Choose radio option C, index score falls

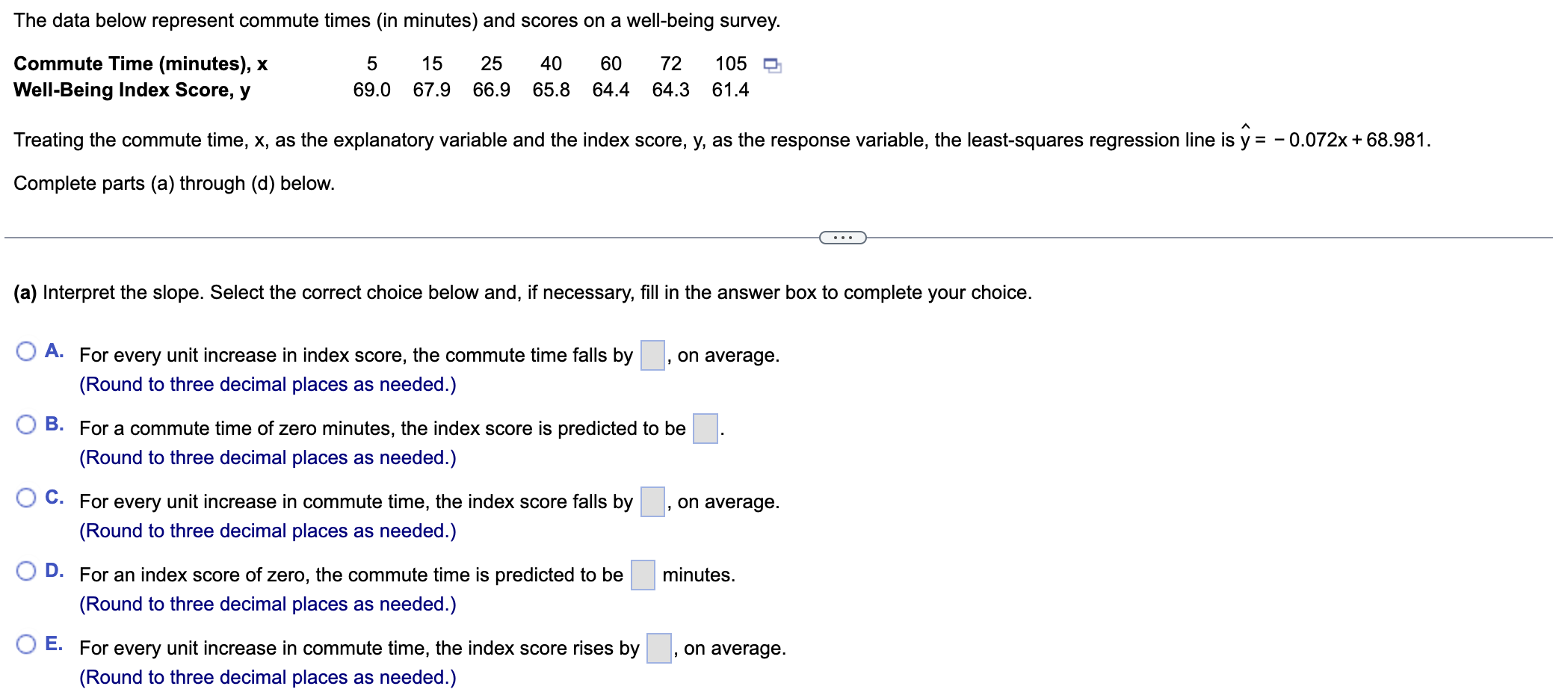click(26, 498)
